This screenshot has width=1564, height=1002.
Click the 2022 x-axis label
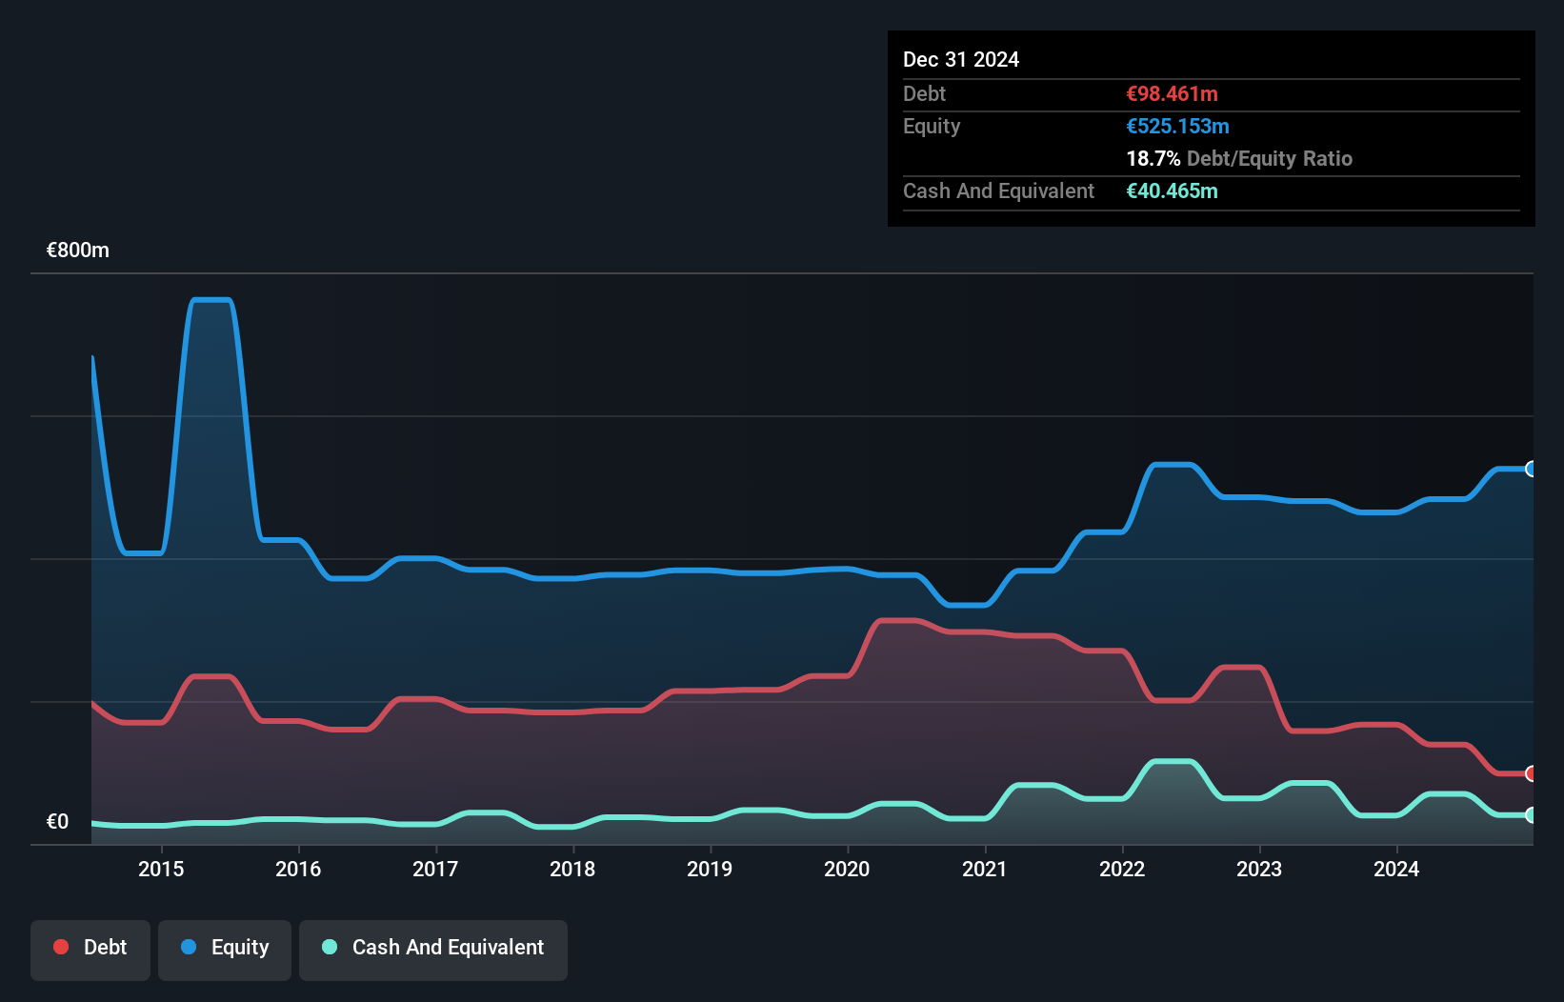1122,869
